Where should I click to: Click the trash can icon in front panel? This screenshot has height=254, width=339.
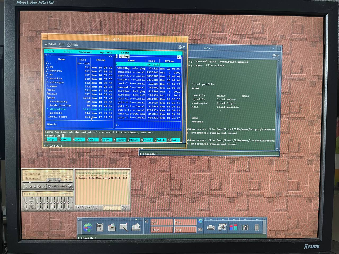coord(256,227)
